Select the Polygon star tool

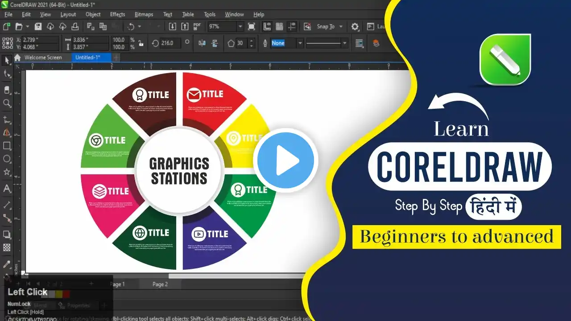coord(7,172)
